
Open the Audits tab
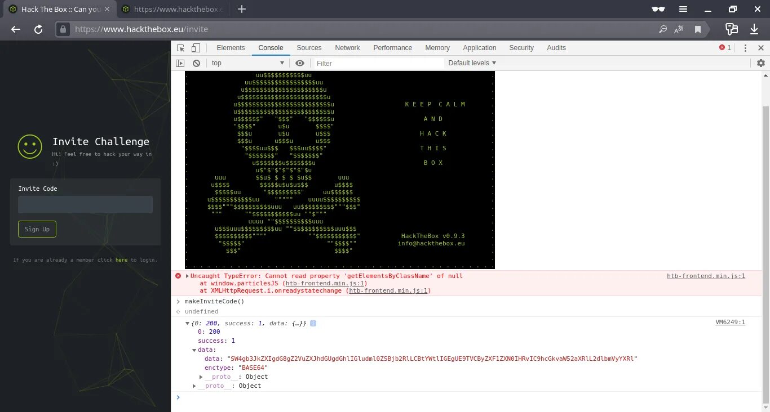(x=556, y=48)
